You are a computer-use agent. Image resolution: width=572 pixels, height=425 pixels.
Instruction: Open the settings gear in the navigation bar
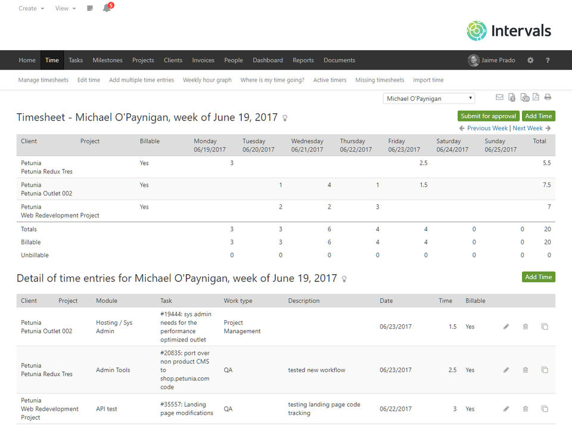(530, 60)
